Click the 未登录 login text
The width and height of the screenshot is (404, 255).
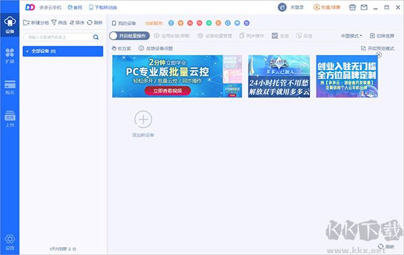[297, 7]
